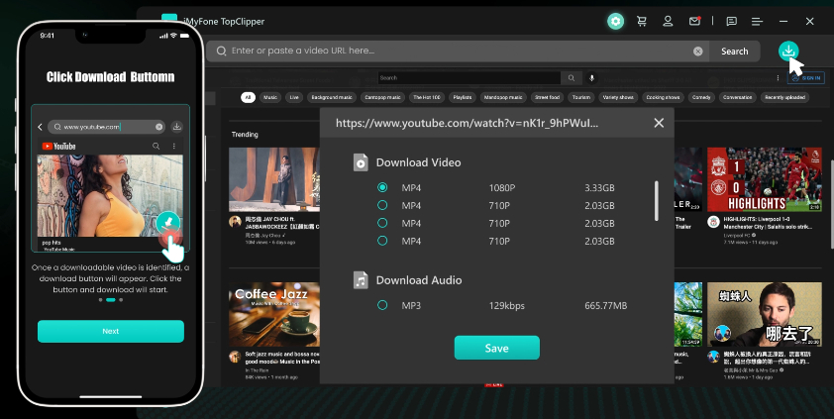The image size is (834, 419).
Task: Click the YouTube voice search microphone
Action: point(591,78)
